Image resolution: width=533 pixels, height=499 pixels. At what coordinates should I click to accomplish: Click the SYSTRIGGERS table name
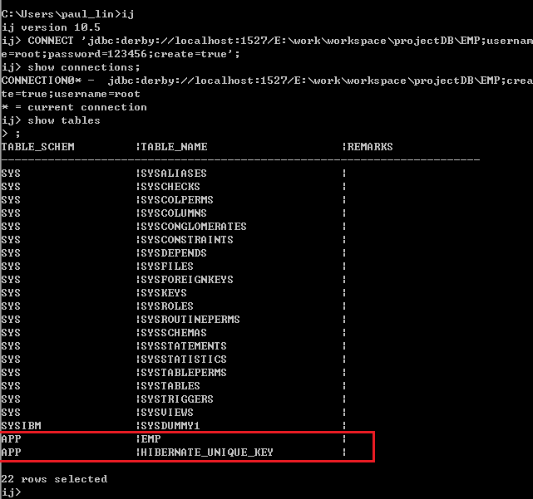tap(177, 399)
